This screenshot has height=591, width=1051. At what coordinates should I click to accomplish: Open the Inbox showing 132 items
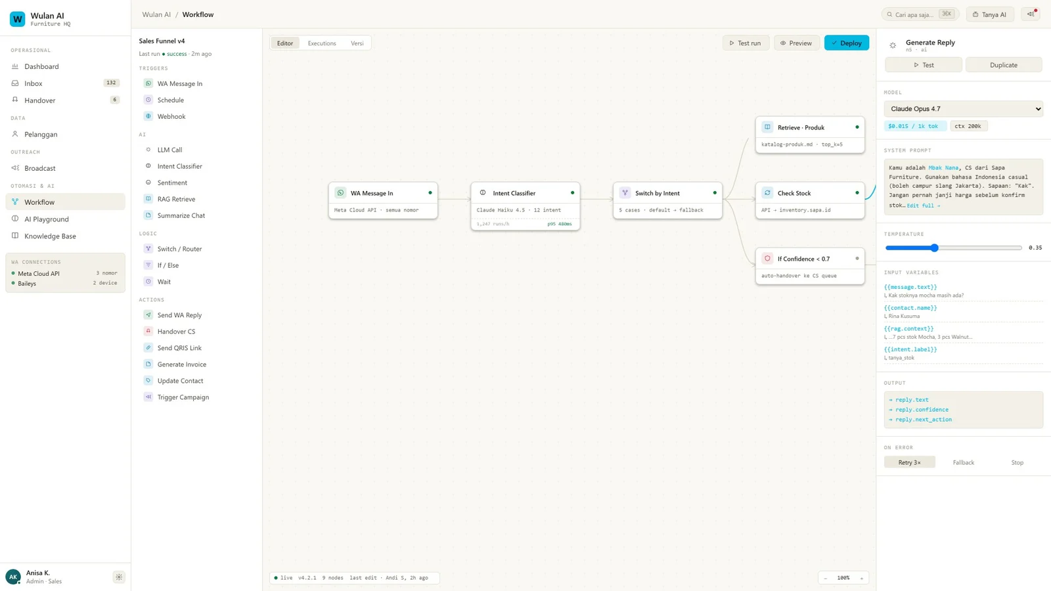pos(33,83)
